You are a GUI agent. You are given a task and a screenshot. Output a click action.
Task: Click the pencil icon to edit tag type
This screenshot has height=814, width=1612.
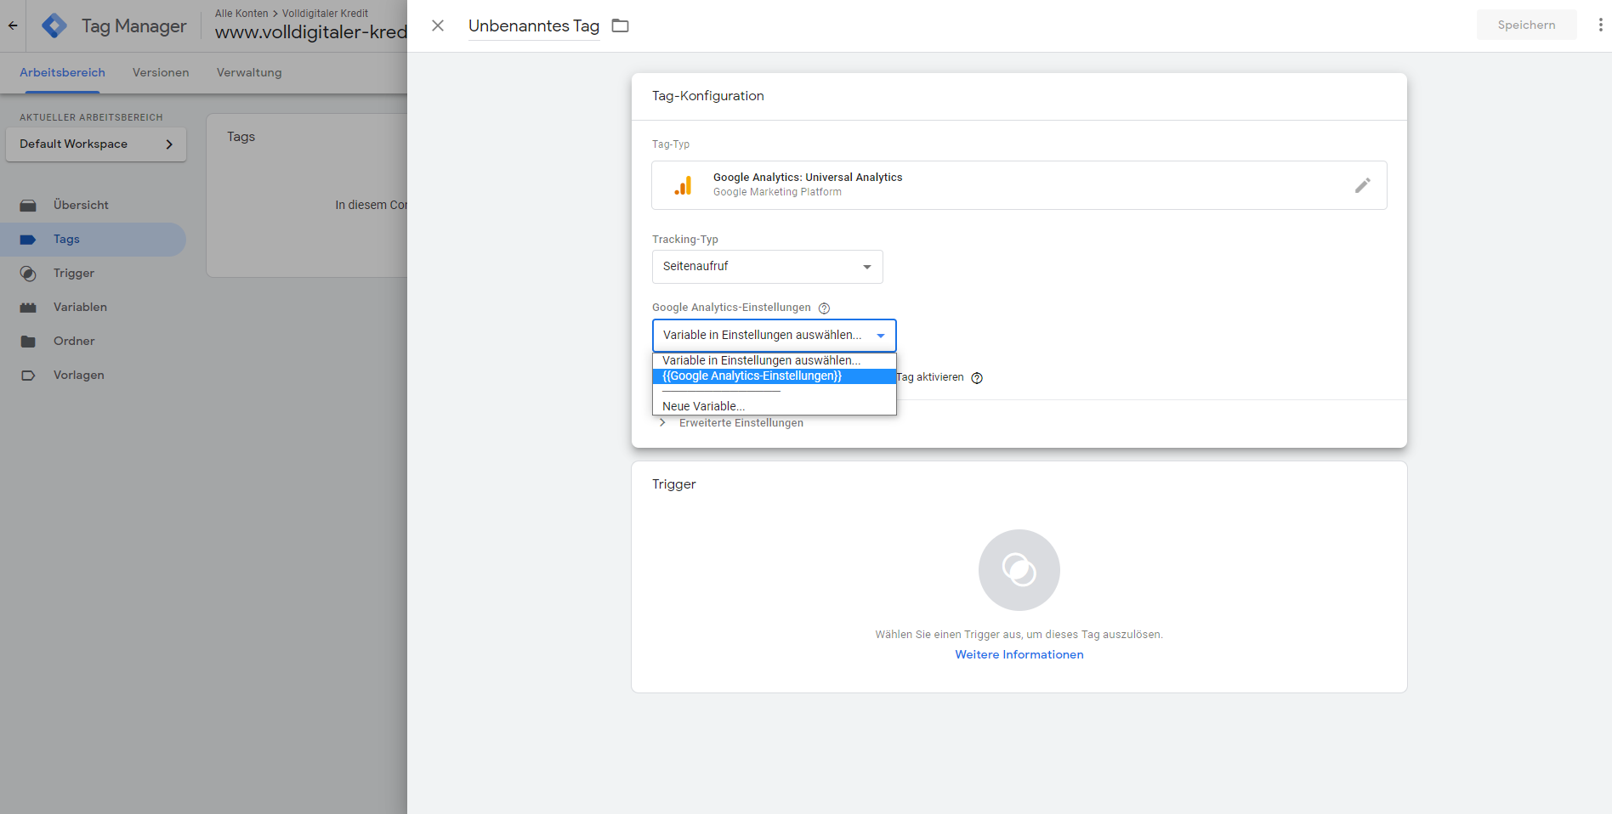point(1362,185)
